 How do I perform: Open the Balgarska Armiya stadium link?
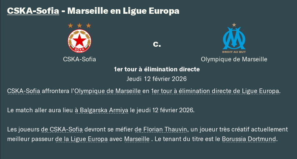(x=102, y=110)
